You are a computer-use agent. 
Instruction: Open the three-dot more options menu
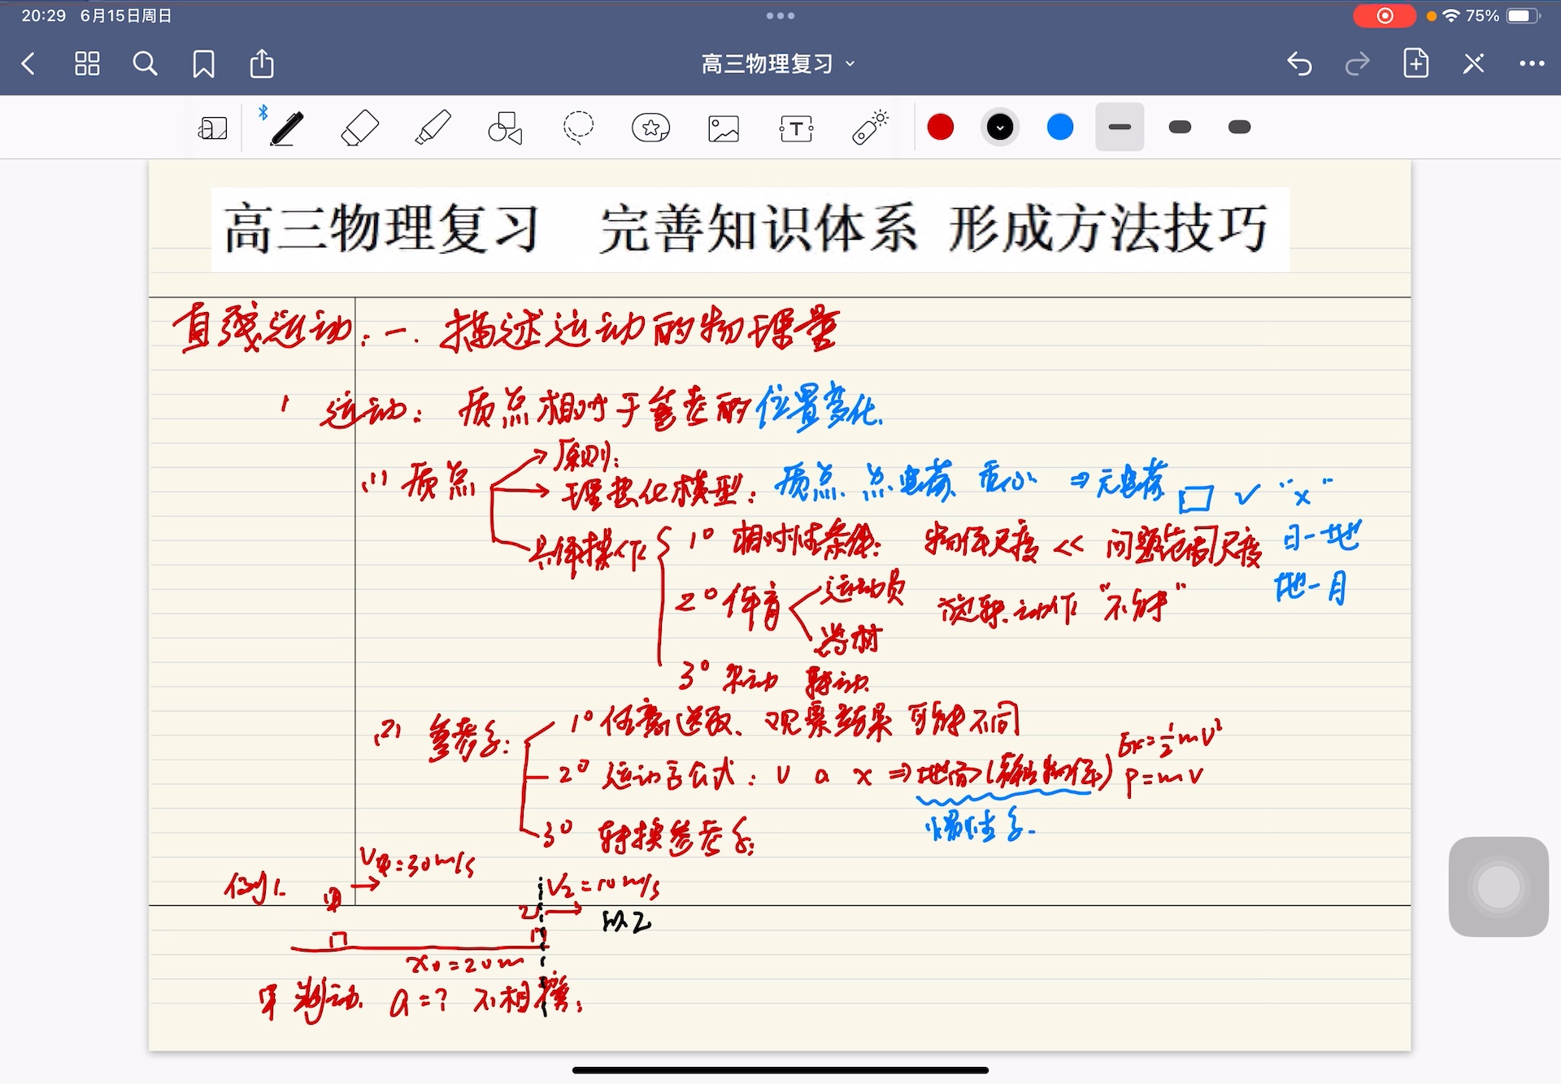(1532, 63)
